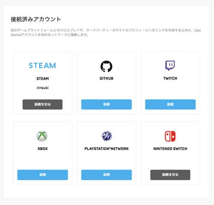Click the Steam logo
214x205 pixels.
(42, 65)
